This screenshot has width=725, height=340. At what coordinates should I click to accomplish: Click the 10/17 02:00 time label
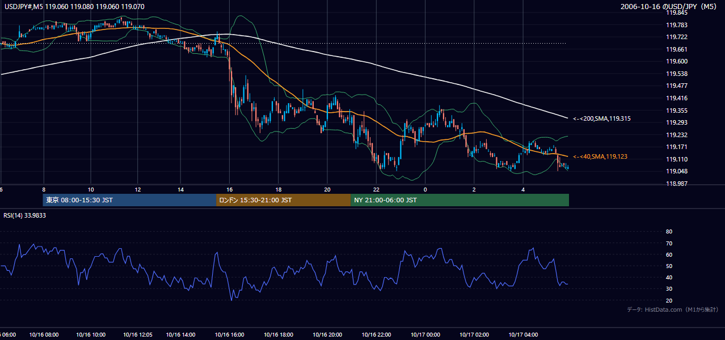[x=475, y=335]
